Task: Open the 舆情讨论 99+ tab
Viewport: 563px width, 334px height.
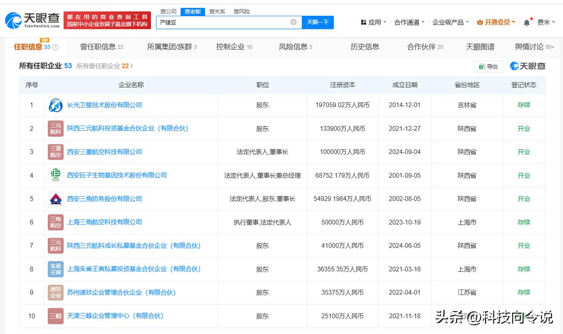Action: (x=535, y=47)
